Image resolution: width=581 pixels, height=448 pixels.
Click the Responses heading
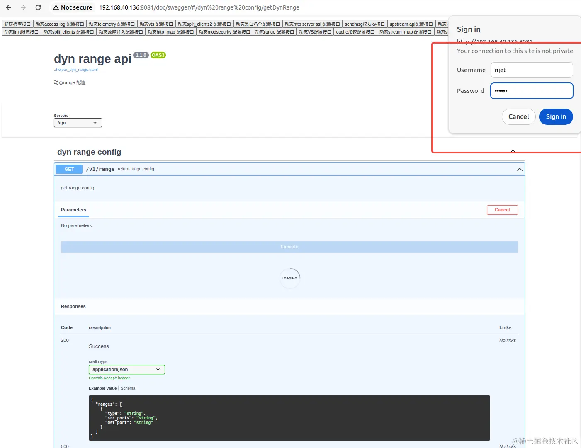(x=73, y=306)
